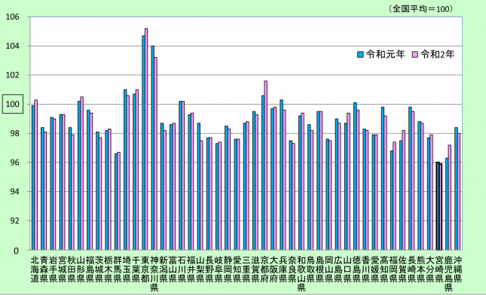The image size is (486, 295).
Task: Select the 大阪府 axis label
Action: [274, 269]
